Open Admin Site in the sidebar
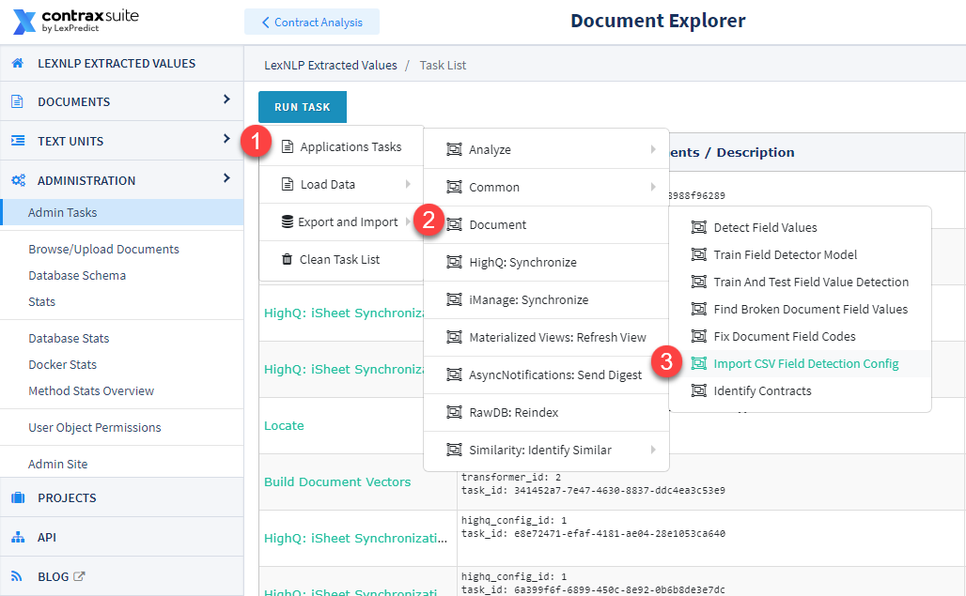Image resolution: width=966 pixels, height=596 pixels. click(x=58, y=464)
